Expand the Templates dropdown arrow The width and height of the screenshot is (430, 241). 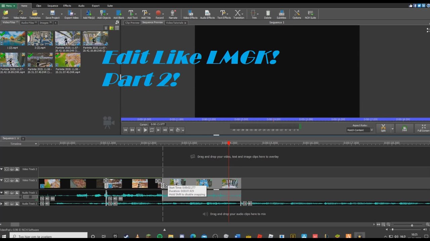pos(43,14)
